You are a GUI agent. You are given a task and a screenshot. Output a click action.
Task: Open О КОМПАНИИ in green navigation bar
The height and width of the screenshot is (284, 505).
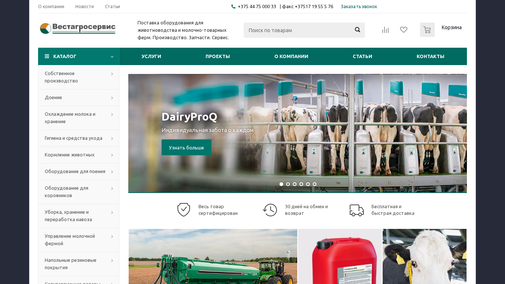point(291,57)
